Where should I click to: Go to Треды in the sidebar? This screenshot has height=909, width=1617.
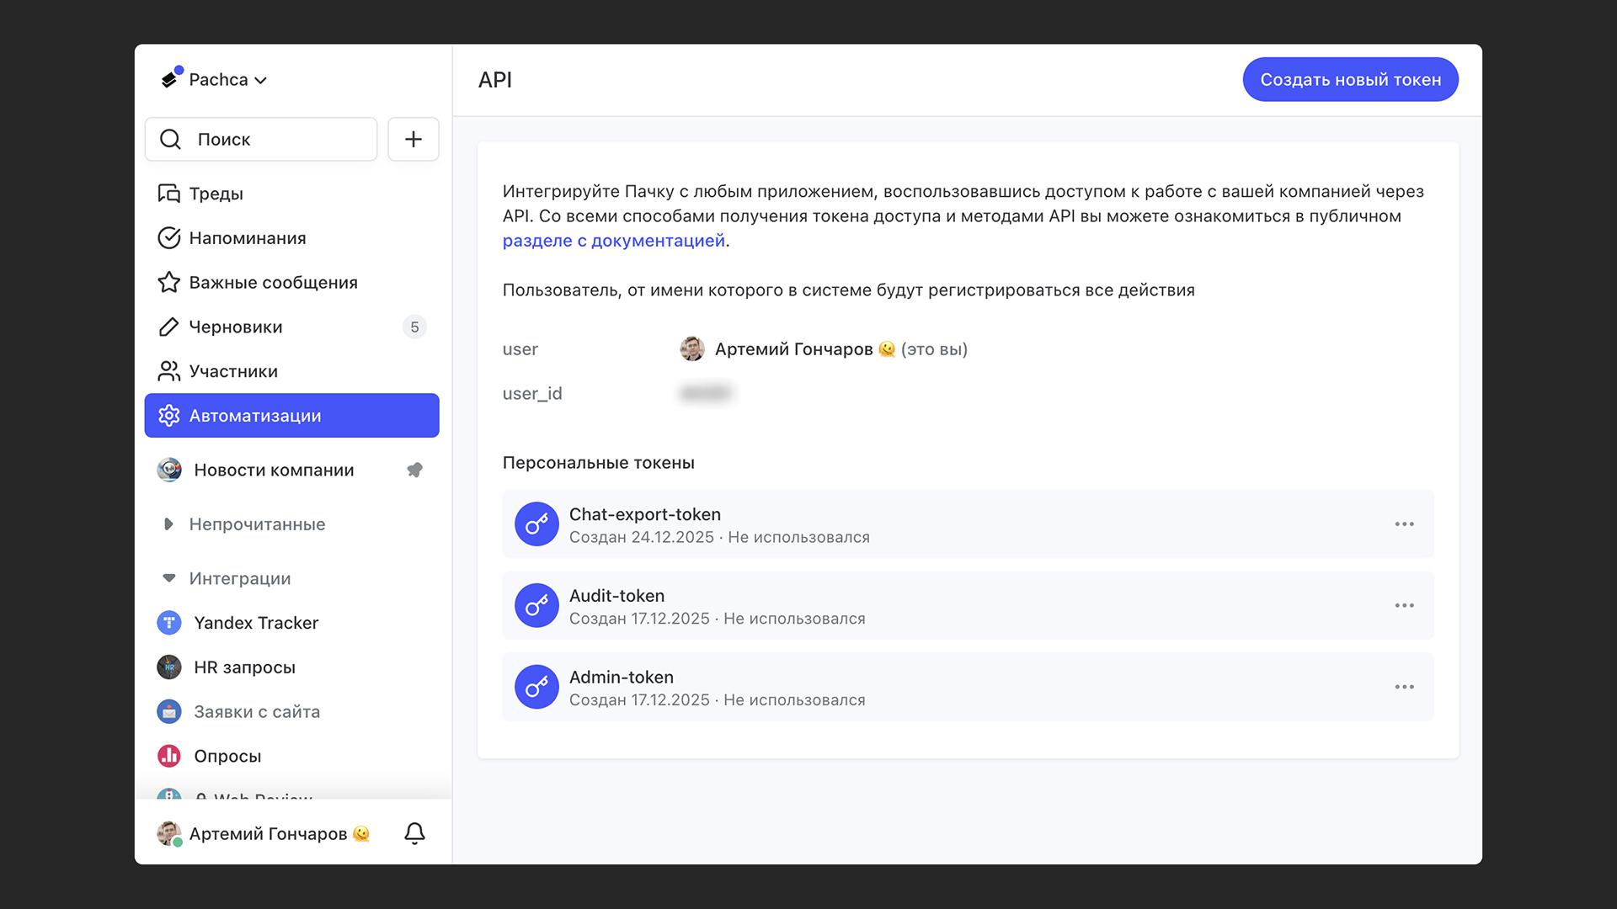216,194
